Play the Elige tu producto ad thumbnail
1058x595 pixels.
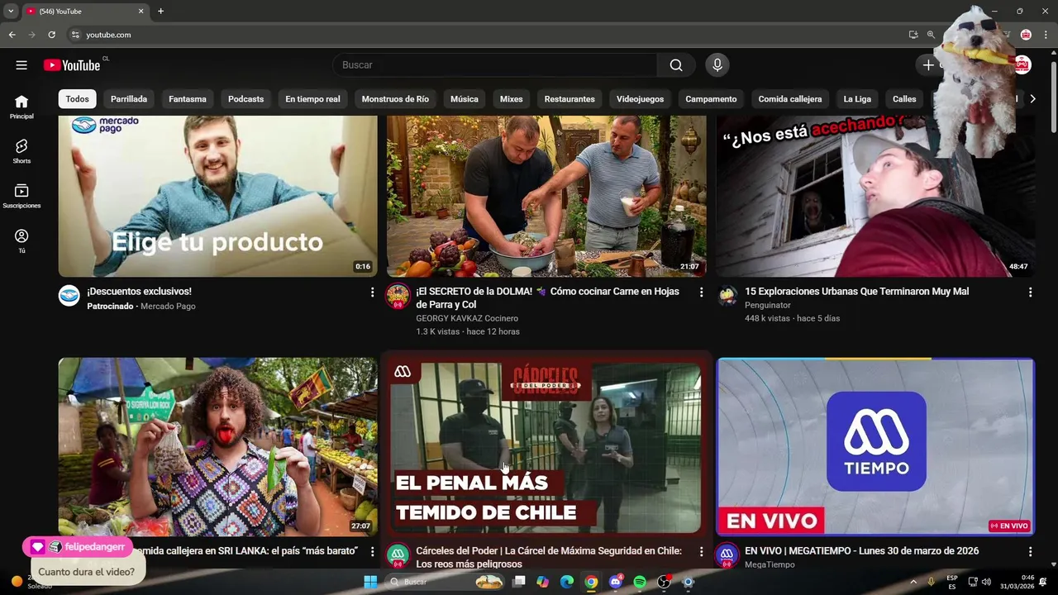[x=218, y=196]
